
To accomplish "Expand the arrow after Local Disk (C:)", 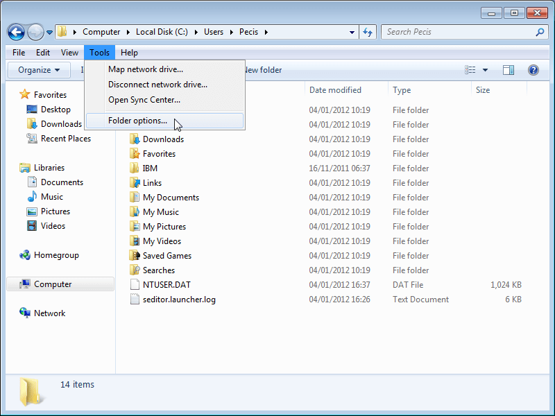I will 196,32.
